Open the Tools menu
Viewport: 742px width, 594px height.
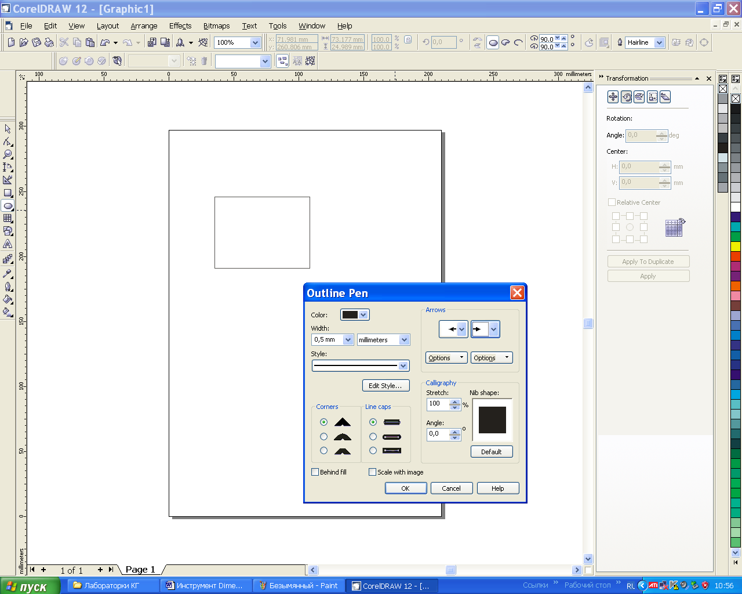(278, 26)
